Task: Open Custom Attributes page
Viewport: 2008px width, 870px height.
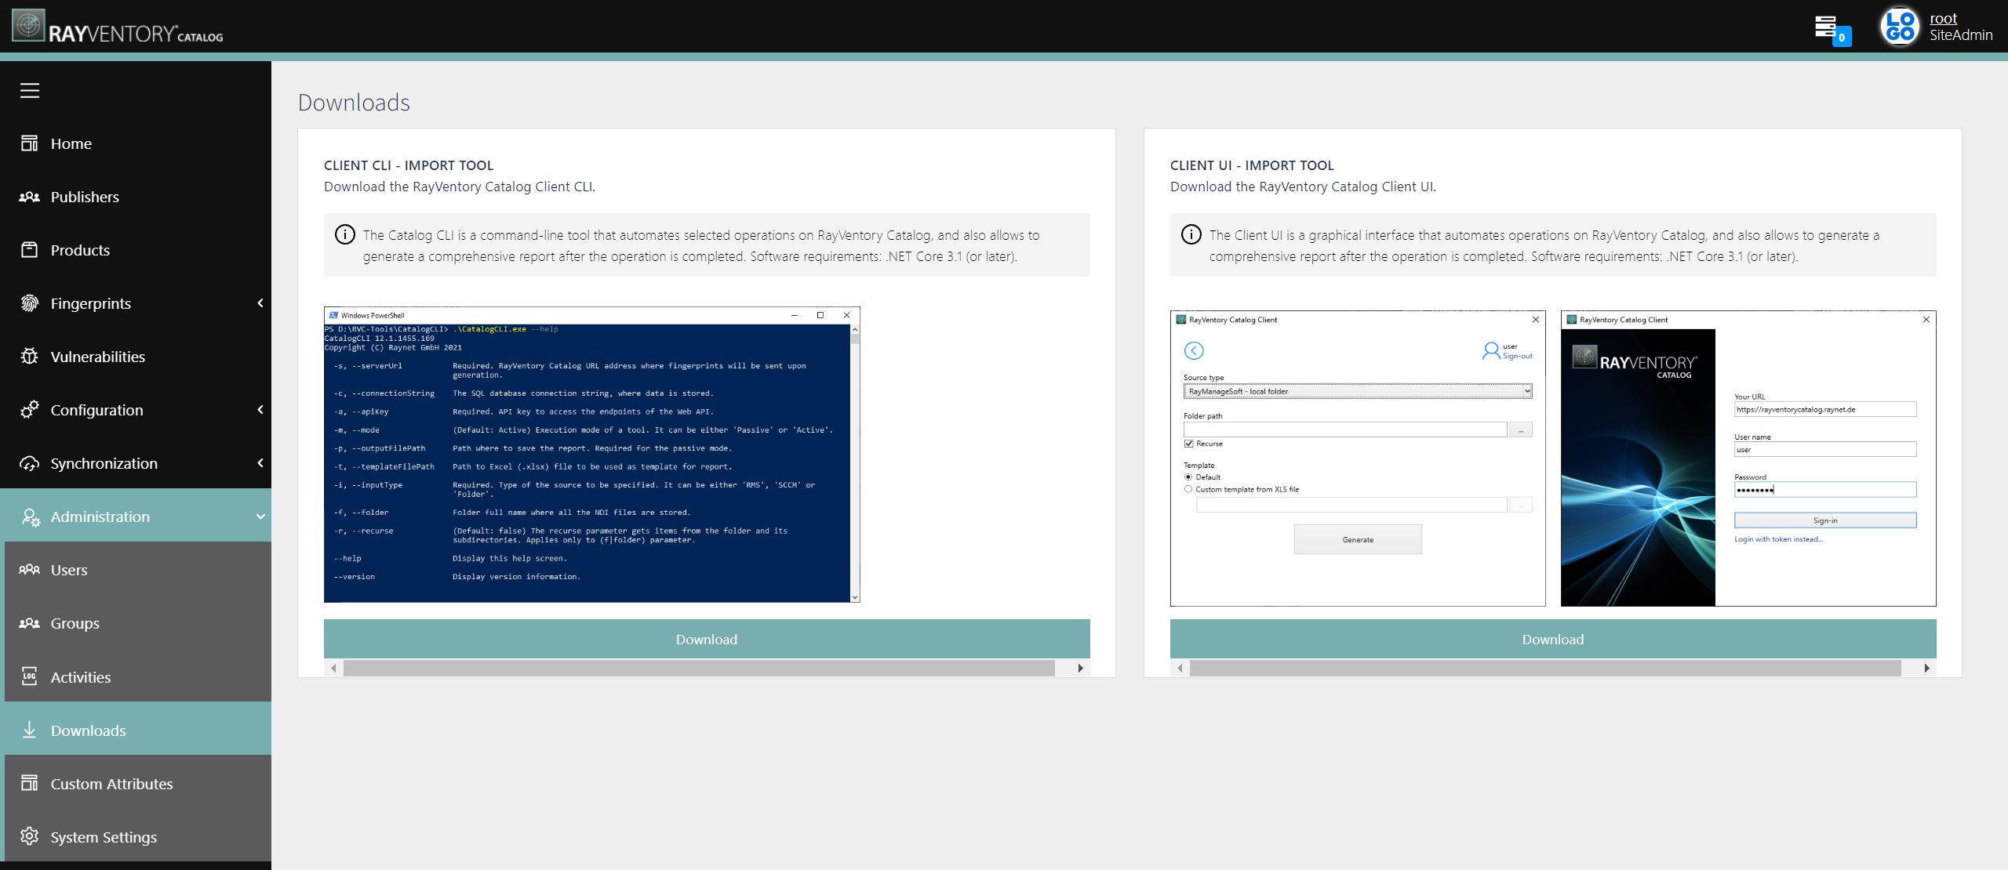Action: point(138,783)
